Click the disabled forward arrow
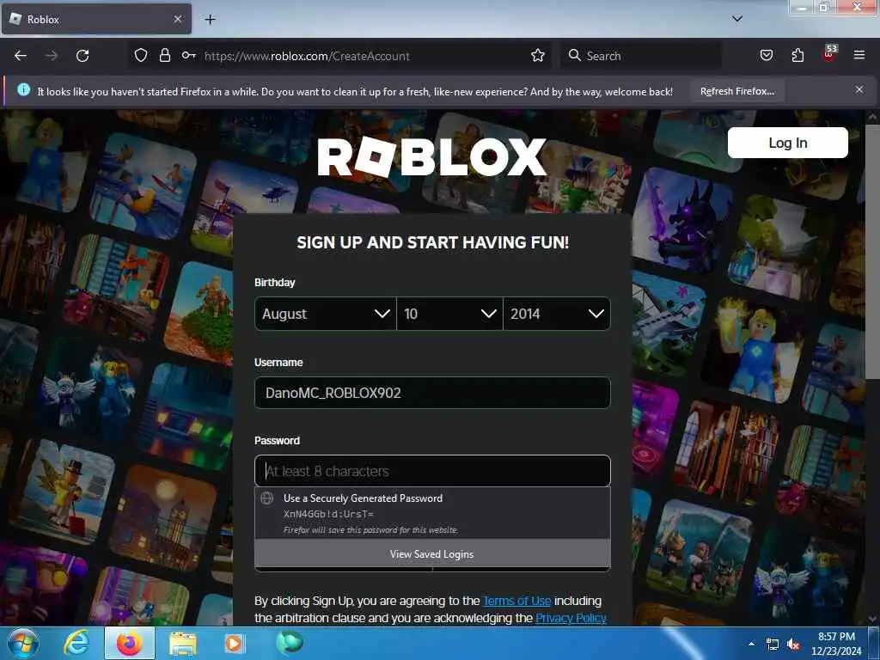 pyautogui.click(x=52, y=56)
